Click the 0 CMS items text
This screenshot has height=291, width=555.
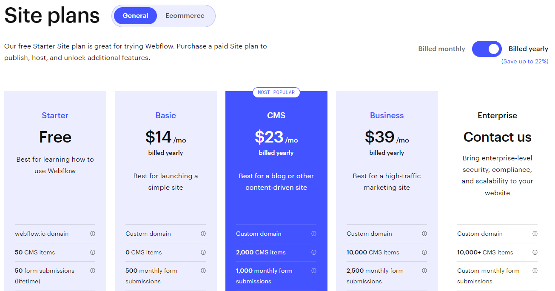(144, 252)
